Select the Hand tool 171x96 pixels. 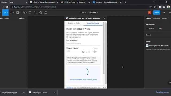coord(41,13)
